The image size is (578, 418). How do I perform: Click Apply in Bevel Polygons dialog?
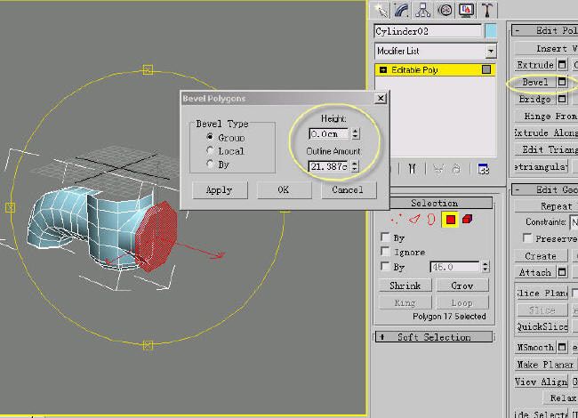point(220,189)
